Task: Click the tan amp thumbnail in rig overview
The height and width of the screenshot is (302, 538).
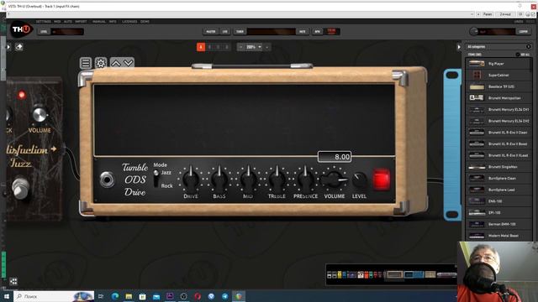Action: (x=394, y=274)
